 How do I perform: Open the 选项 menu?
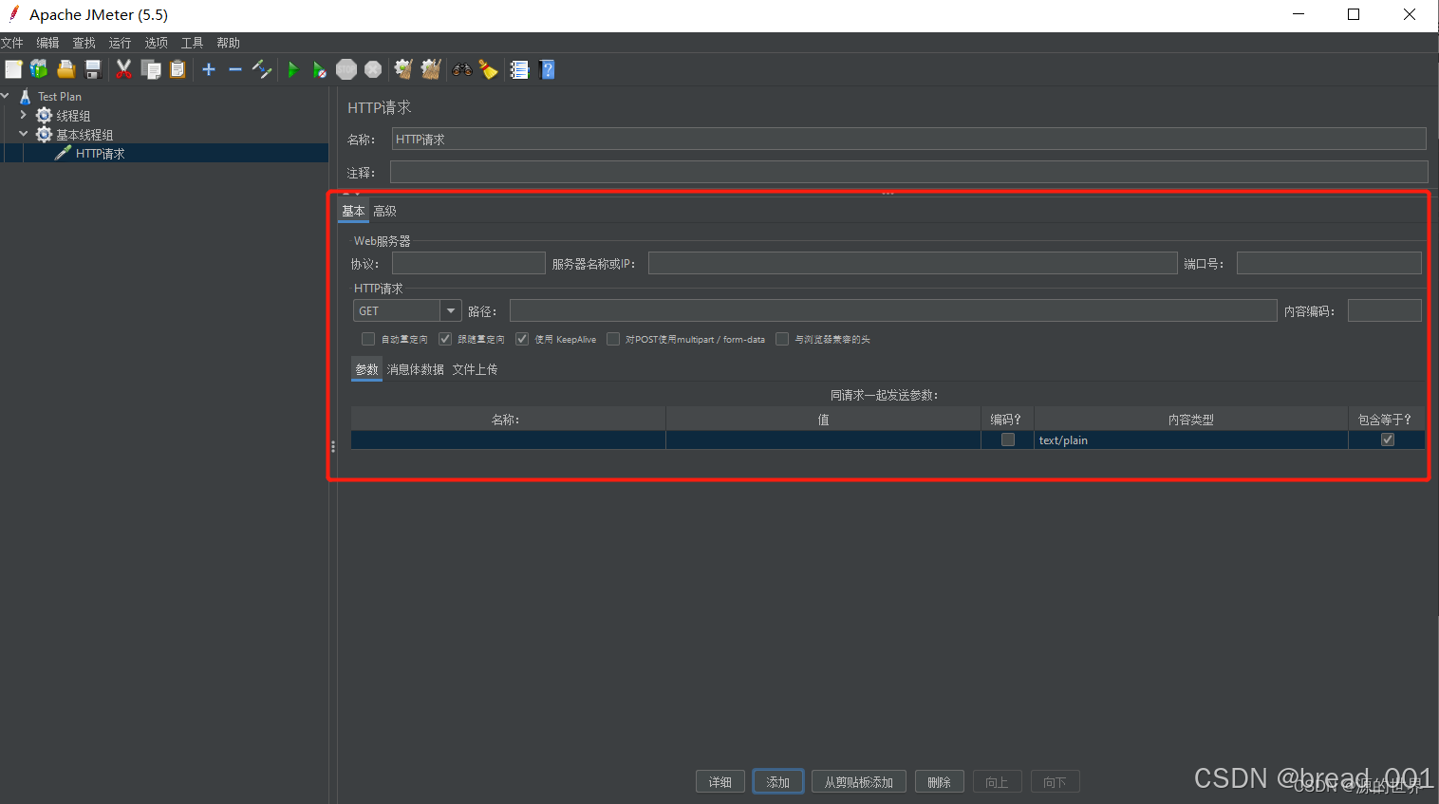155,42
